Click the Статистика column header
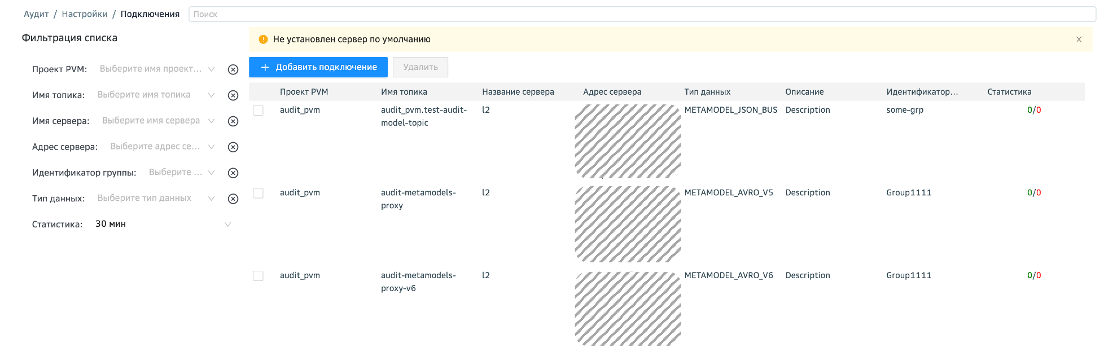Screen dimensions: 1117x356 [1009, 92]
